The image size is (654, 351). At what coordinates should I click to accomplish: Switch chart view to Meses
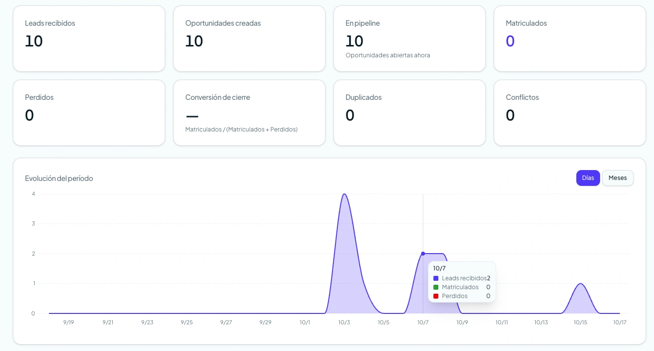pos(617,178)
